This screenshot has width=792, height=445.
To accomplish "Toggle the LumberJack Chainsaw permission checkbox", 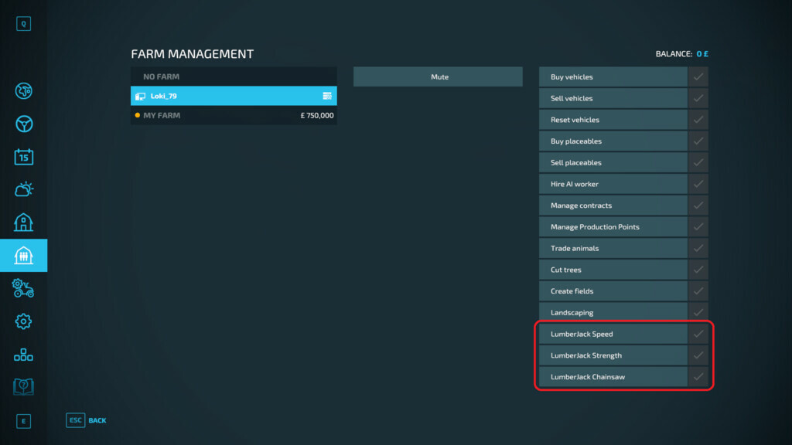I will (698, 377).
